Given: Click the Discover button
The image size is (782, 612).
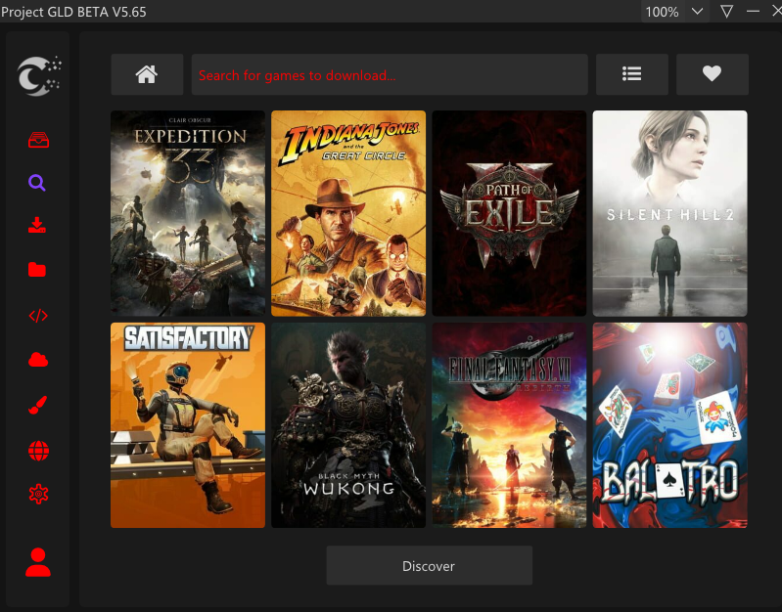Looking at the screenshot, I should click(x=430, y=566).
